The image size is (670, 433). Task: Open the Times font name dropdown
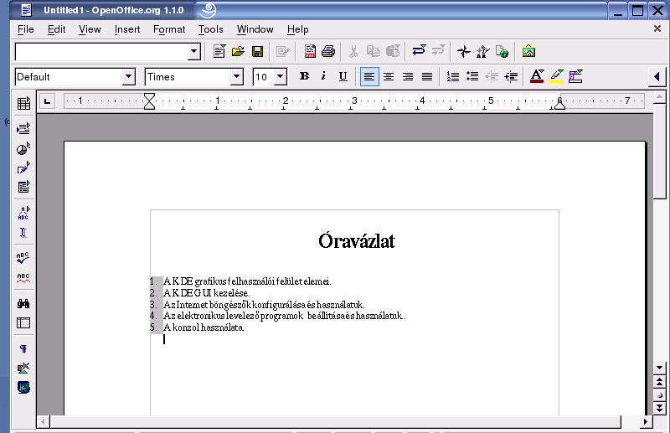point(236,77)
